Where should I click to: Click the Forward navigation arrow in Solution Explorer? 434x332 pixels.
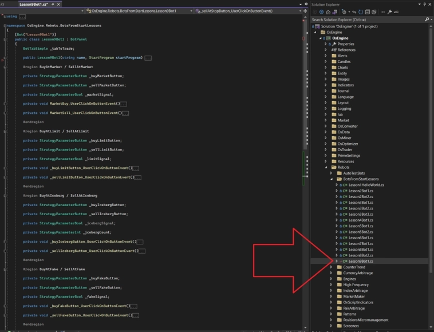pyautogui.click(x=322, y=11)
